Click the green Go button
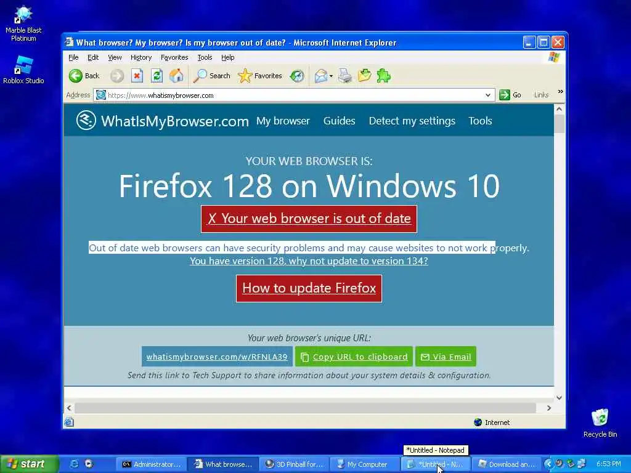The image size is (631, 473). (x=510, y=95)
